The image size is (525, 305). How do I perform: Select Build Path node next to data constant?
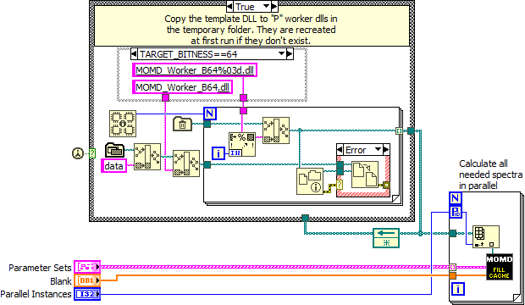[147, 157]
